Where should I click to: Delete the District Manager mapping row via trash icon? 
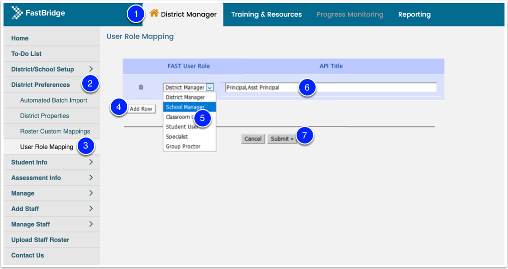[141, 87]
